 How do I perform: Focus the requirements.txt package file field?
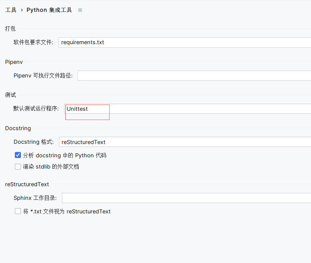point(184,42)
